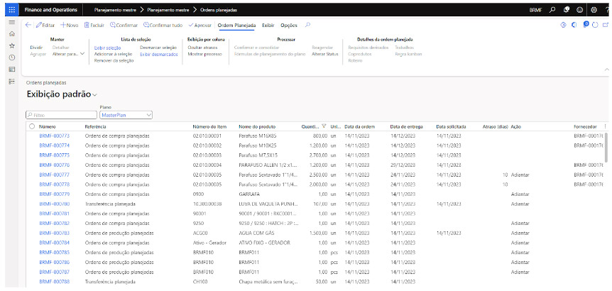Click the search magnifier in top bar
The image size is (612, 291).
click(553, 9)
